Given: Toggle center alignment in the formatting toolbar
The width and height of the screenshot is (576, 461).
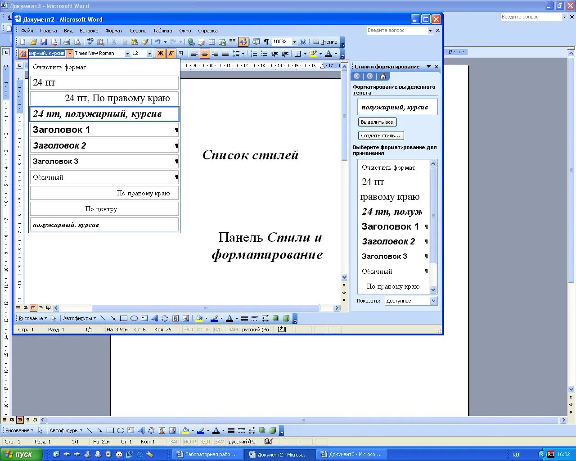Looking at the screenshot, I should pos(205,54).
